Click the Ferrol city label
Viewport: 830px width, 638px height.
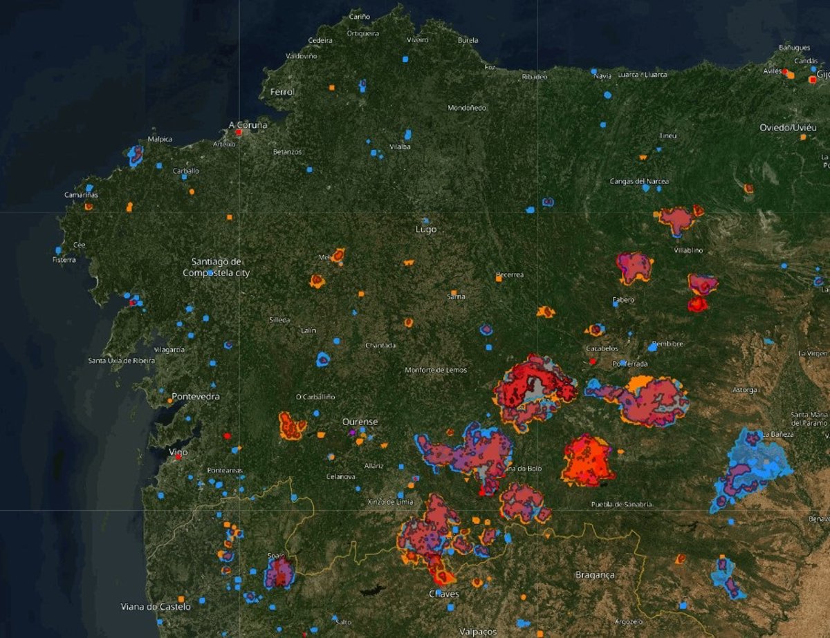(x=282, y=92)
